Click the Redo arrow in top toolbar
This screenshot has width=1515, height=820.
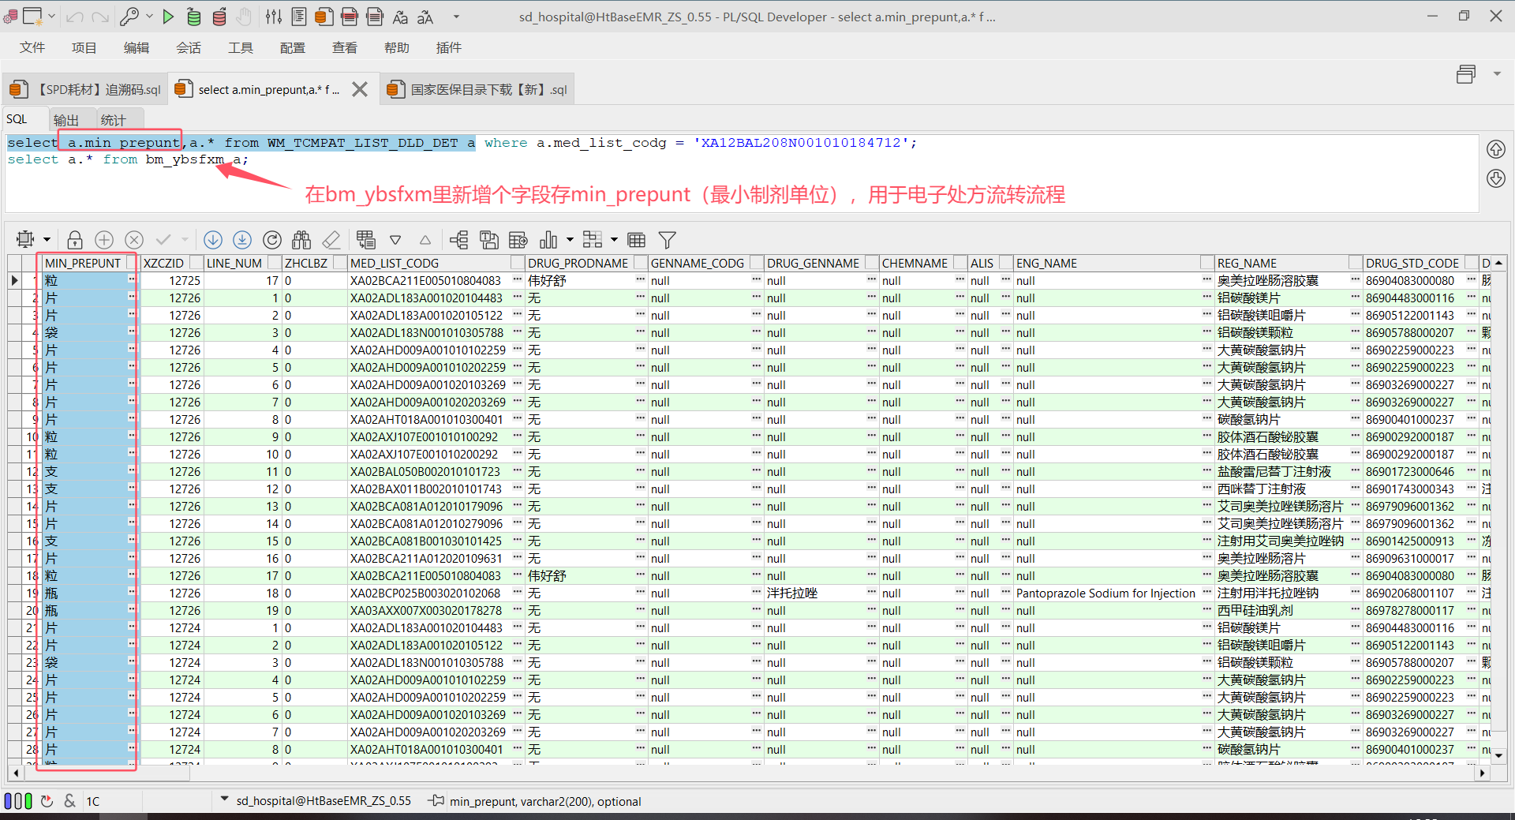tap(100, 17)
